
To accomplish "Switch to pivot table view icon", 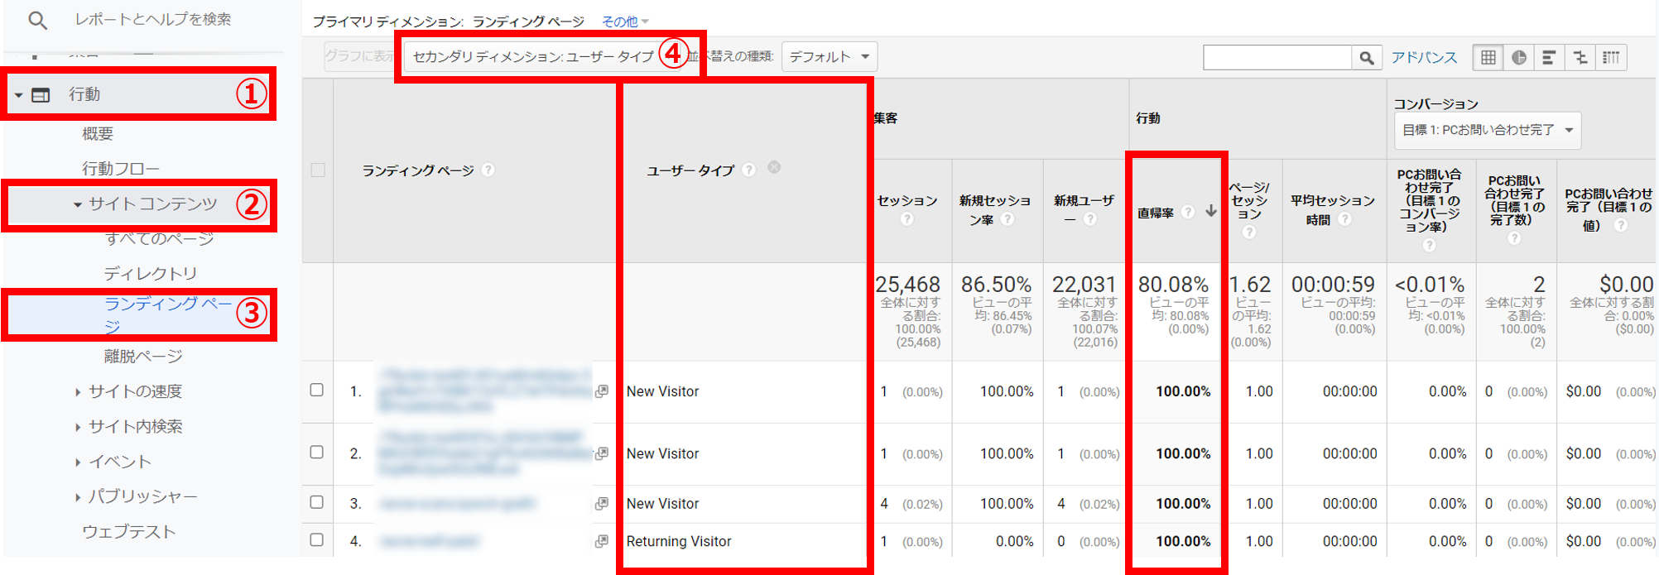I will click(1611, 57).
